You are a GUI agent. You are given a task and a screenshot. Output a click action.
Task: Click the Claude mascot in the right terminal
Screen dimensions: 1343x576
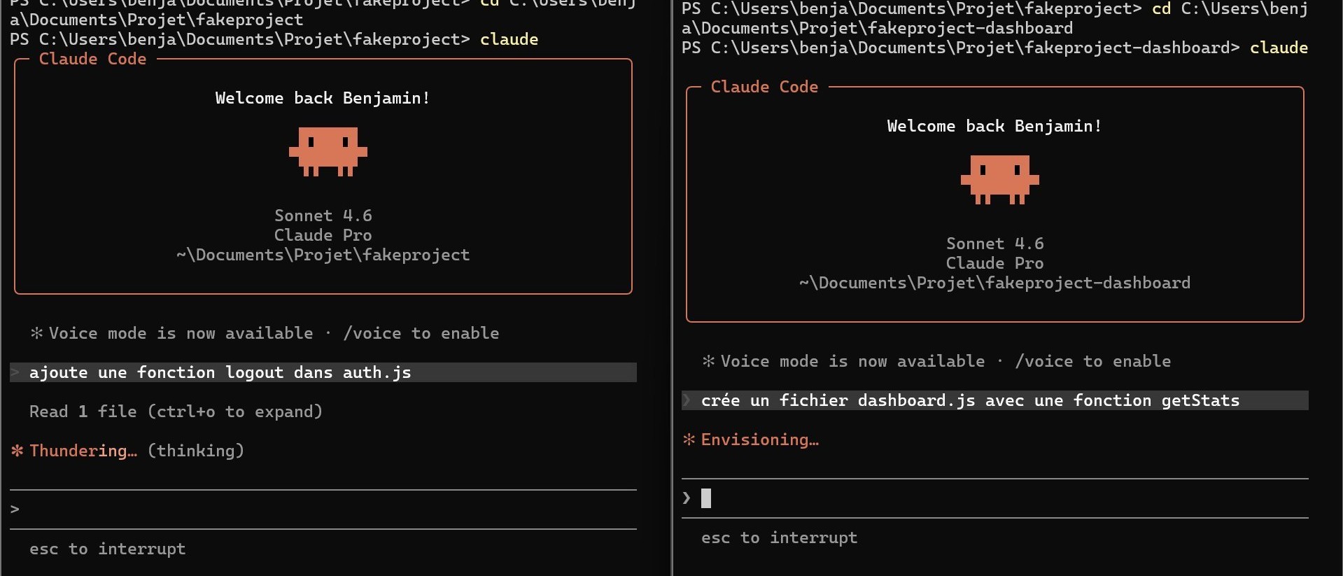(1000, 179)
